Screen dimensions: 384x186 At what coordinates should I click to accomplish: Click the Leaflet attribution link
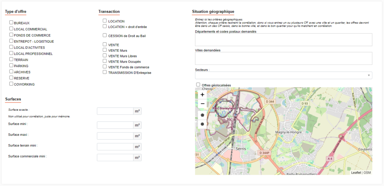(x=356, y=172)
